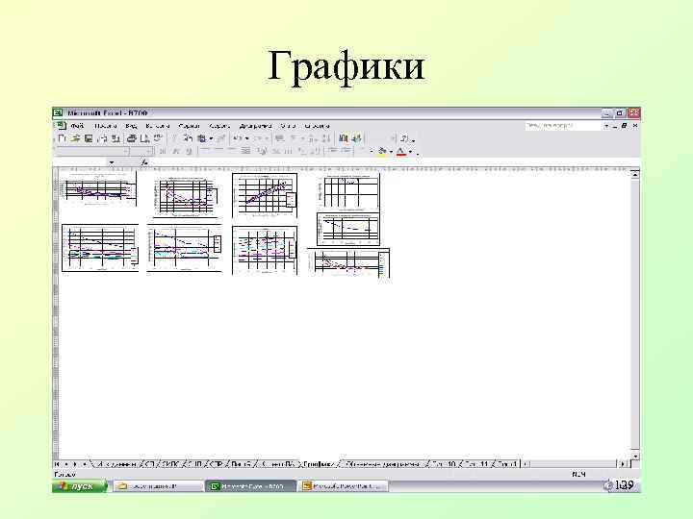Click the Copy toolbar icon
The image size is (693, 519).
click(x=188, y=138)
